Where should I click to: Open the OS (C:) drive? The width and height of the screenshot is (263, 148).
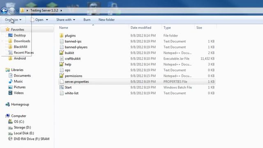click(19, 122)
